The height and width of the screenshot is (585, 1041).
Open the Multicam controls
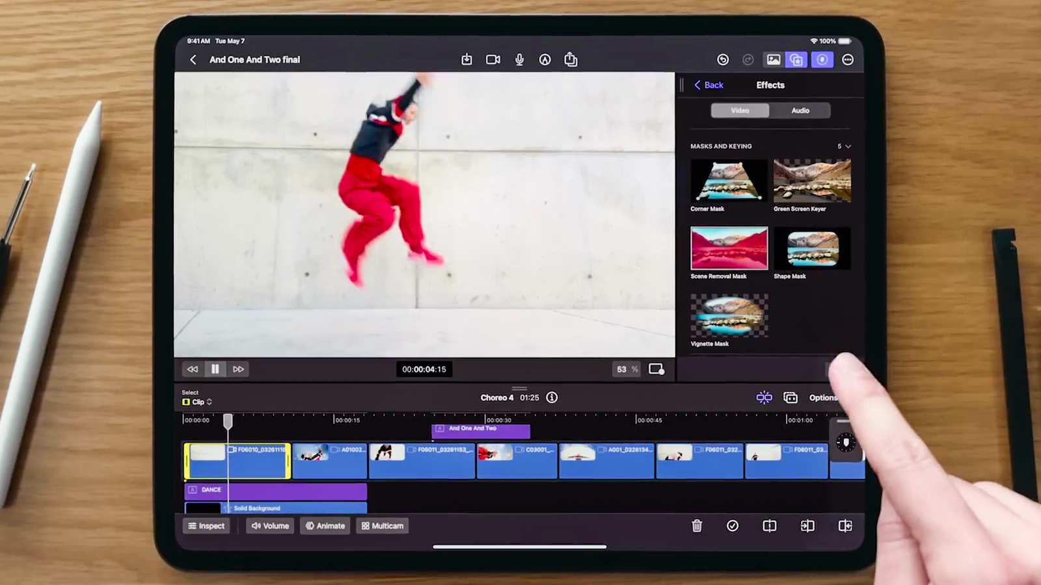(x=383, y=526)
